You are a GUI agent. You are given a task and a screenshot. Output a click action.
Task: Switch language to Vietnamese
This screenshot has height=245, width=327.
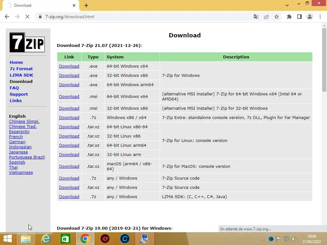pos(21,173)
